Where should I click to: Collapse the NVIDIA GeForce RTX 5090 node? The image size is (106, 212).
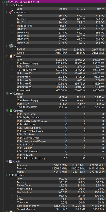point(3,2)
